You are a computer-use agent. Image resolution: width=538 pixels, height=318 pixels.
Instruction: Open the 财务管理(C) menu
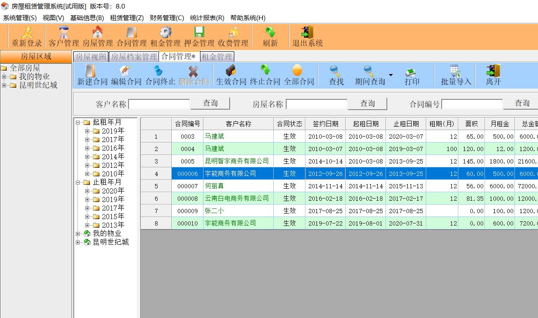point(167,18)
